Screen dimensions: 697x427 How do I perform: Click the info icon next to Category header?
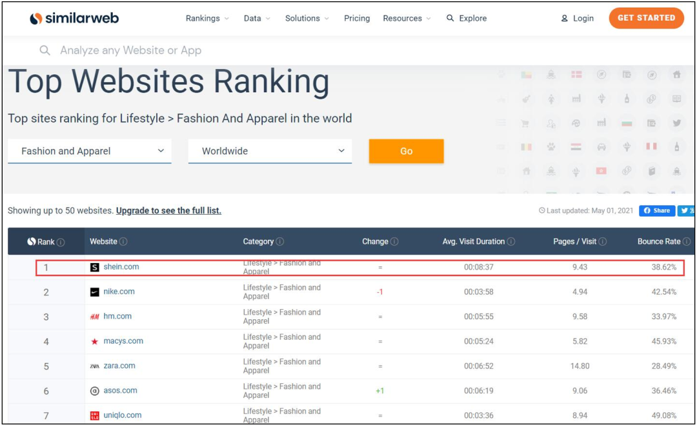[x=279, y=242]
